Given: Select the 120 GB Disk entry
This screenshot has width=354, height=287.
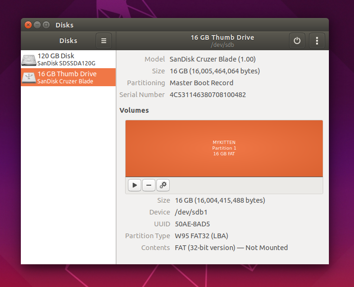Looking at the screenshot, I should 68,59.
